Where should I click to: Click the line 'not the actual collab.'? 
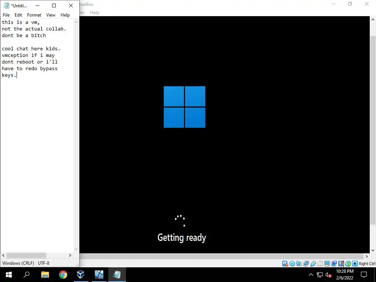[x=34, y=29]
